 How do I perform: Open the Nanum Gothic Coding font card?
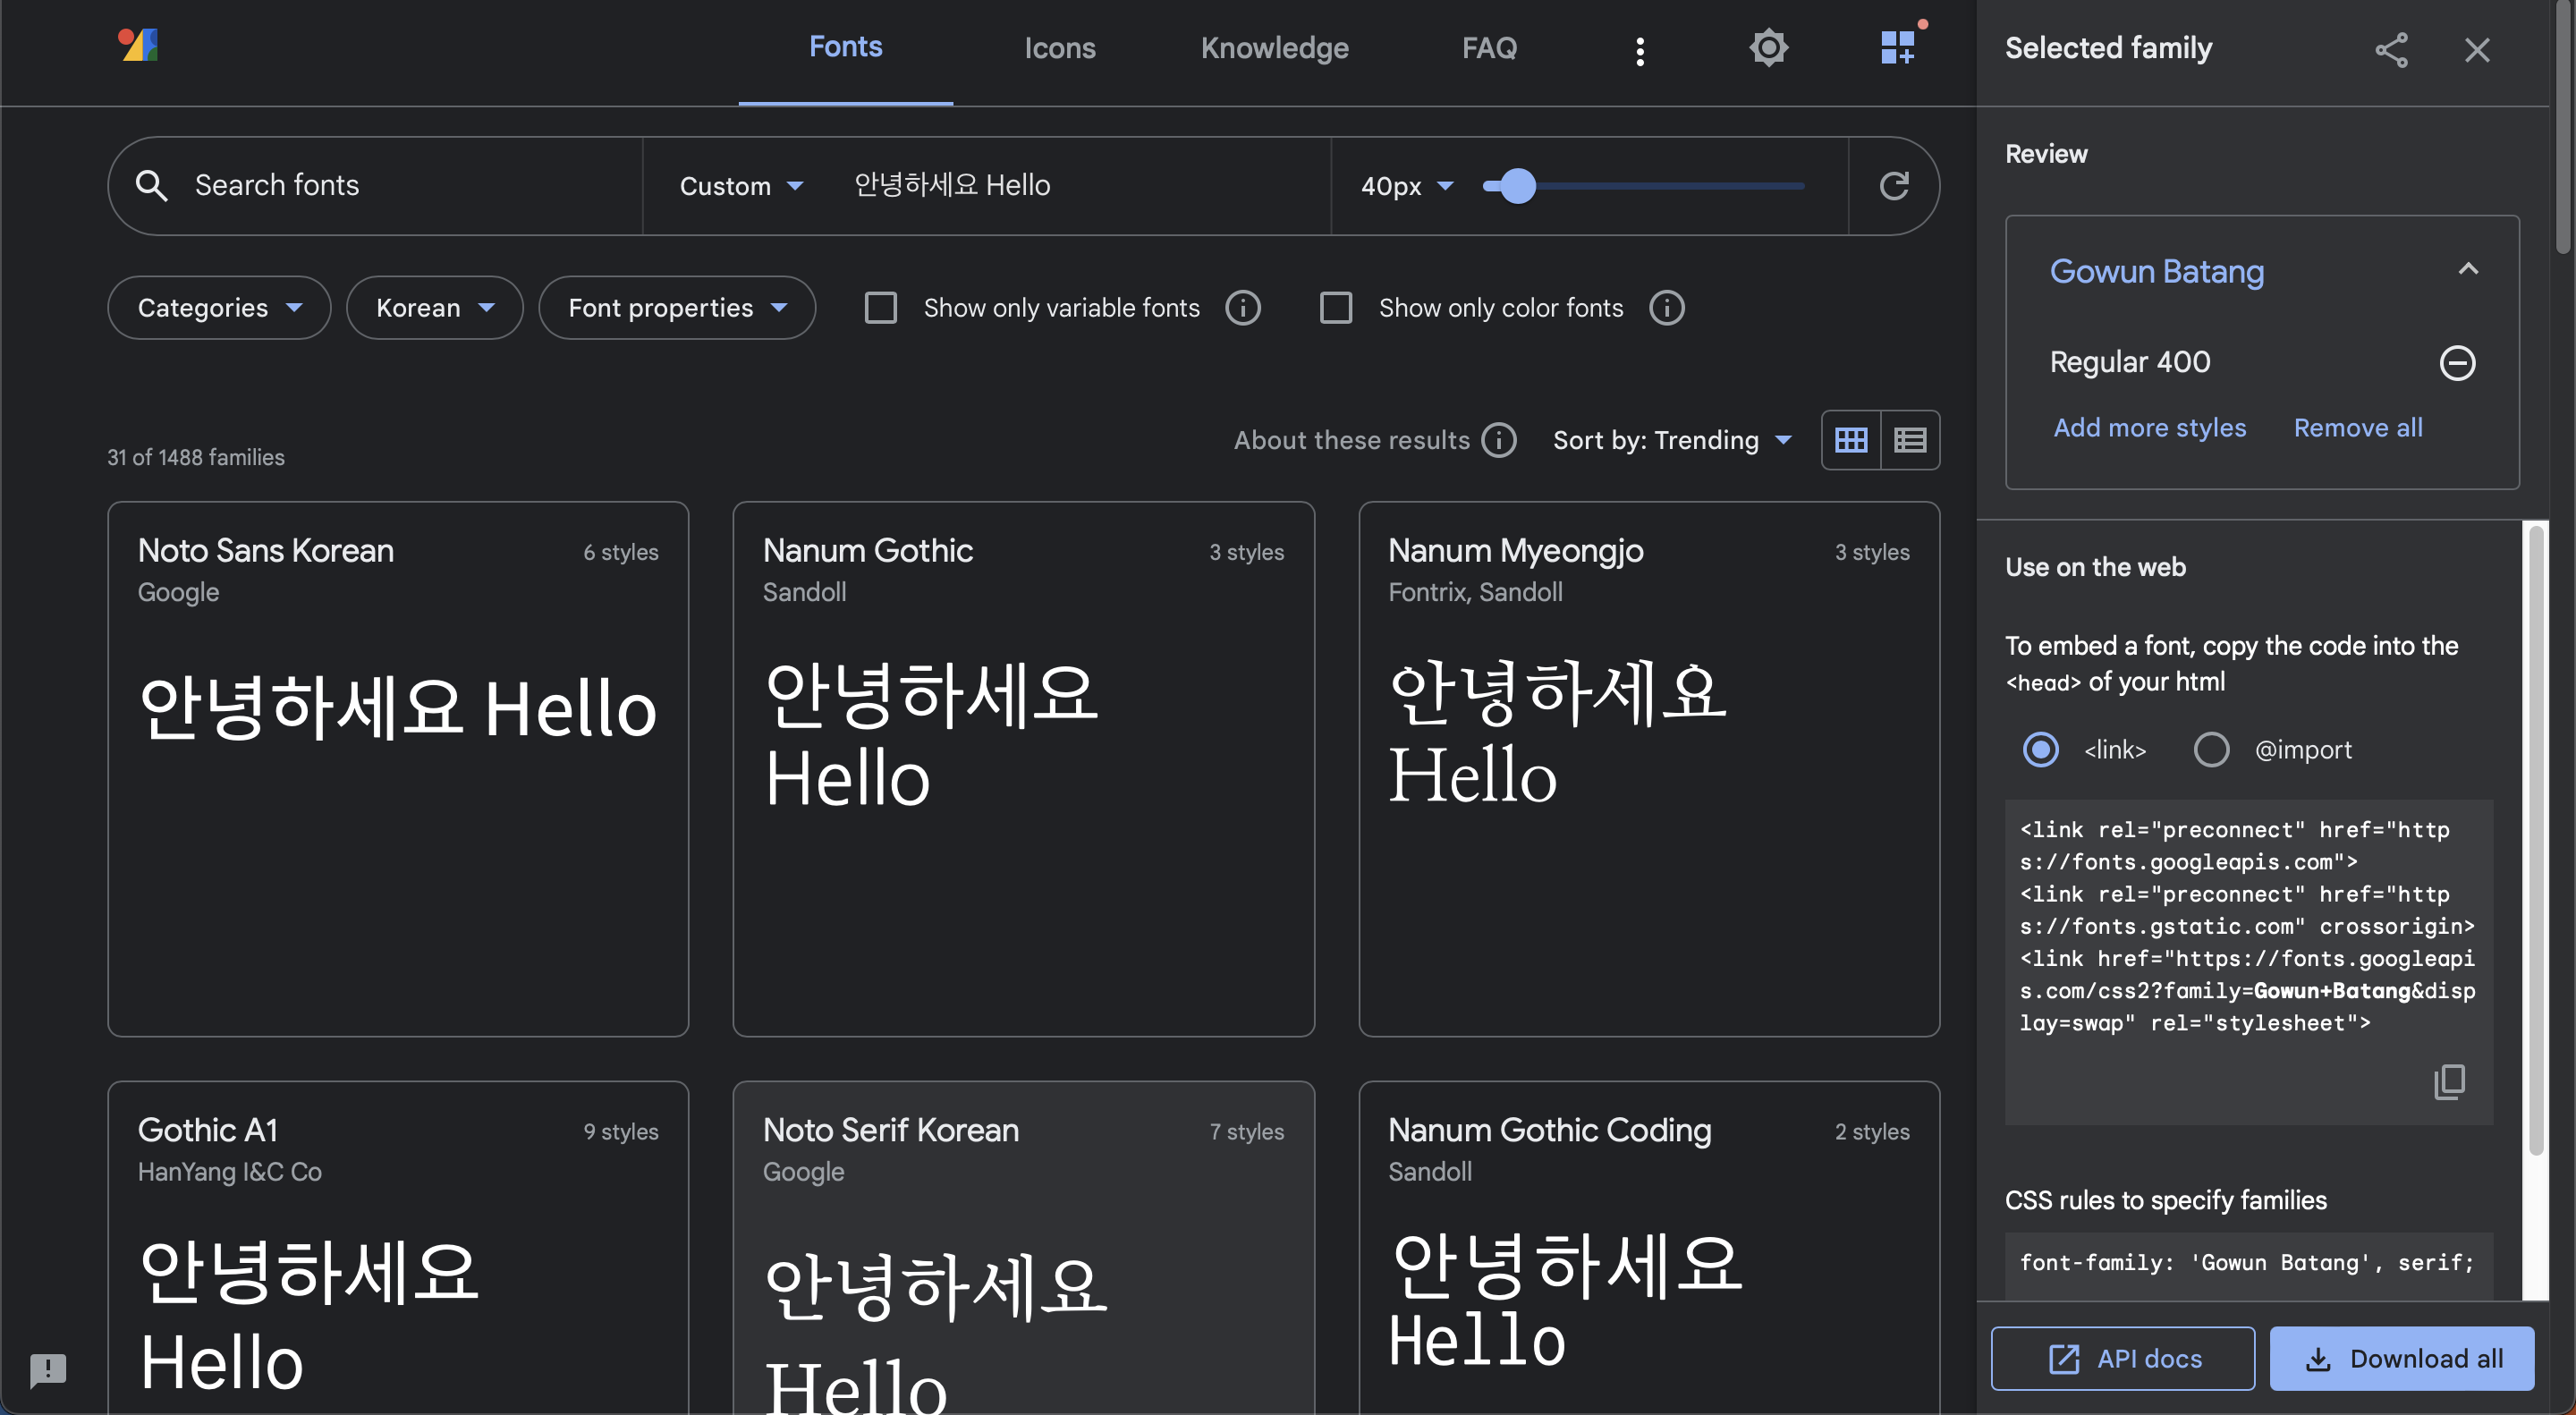click(x=1649, y=1248)
